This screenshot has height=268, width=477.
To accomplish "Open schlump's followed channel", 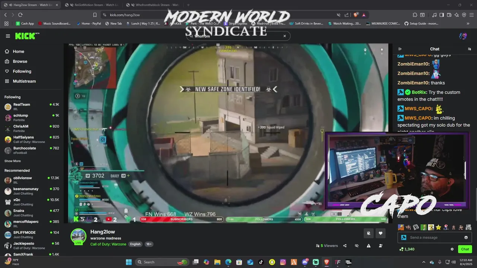I will point(32,117).
